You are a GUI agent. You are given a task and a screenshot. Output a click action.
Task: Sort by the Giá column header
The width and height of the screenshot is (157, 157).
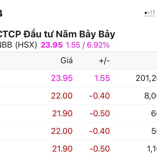(66, 60)
